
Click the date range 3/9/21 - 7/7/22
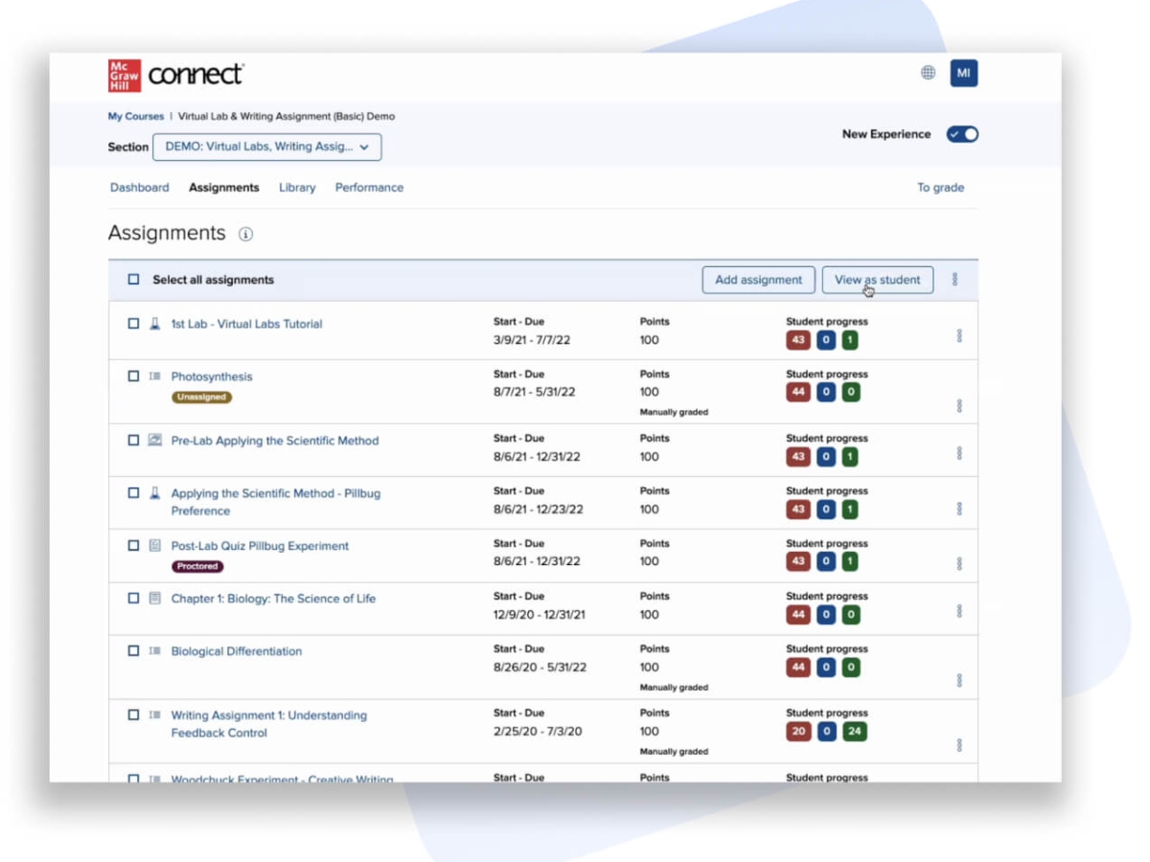(532, 340)
